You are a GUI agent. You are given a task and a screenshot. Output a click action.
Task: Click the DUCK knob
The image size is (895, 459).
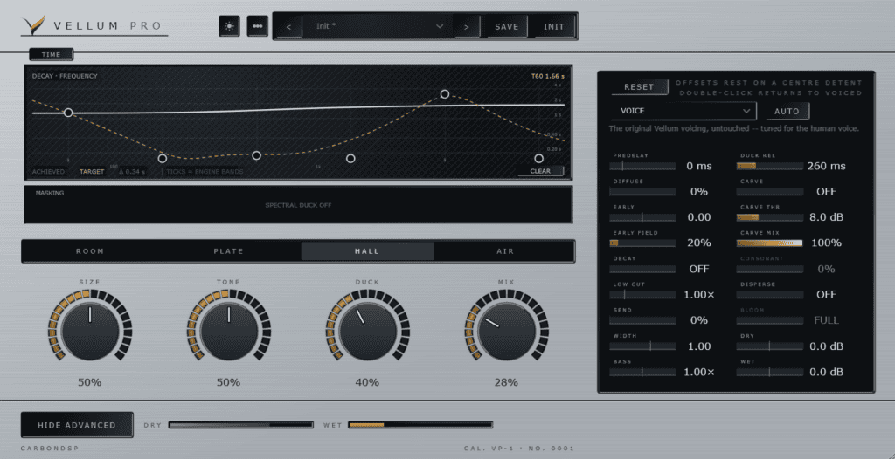click(x=367, y=332)
